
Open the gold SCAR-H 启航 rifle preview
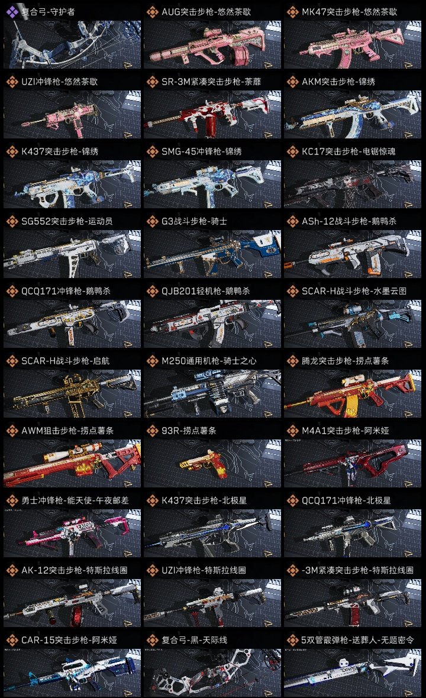coord(72,393)
